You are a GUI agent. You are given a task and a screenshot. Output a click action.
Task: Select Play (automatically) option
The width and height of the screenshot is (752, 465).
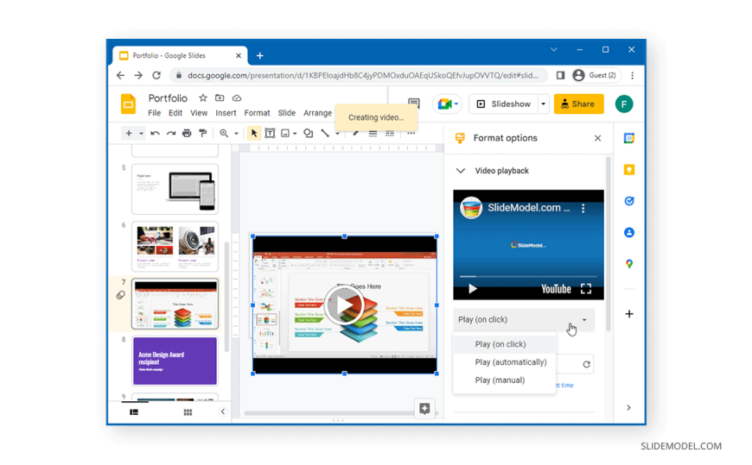click(504, 362)
